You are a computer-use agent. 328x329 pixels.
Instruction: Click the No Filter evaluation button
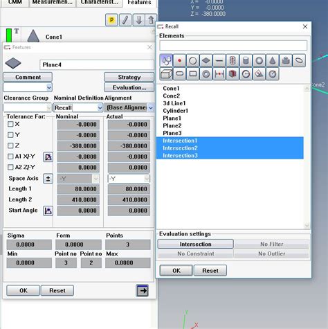tap(271, 244)
